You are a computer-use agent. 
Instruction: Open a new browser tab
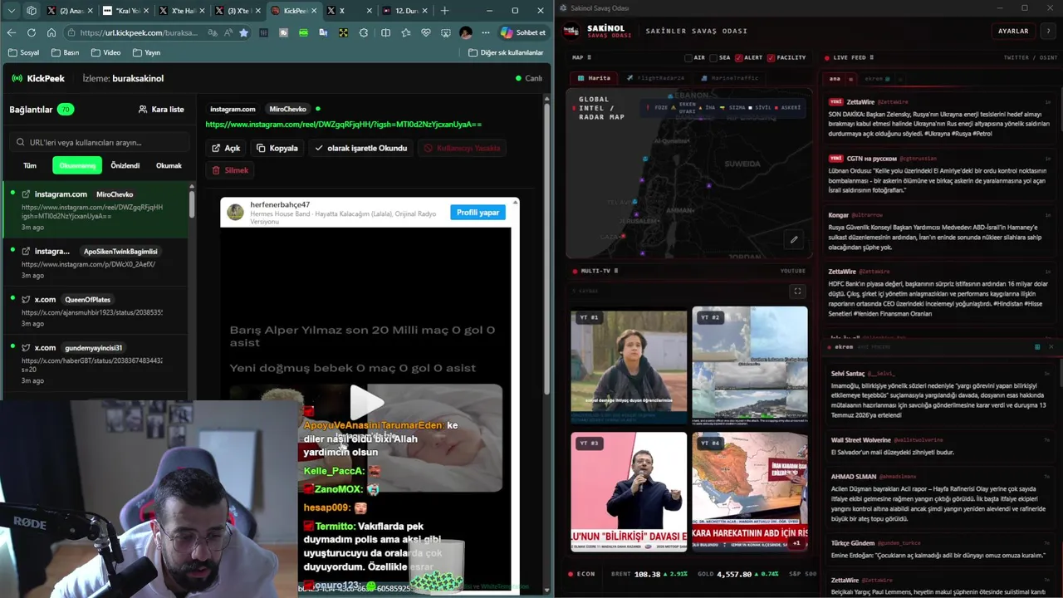coord(444,11)
